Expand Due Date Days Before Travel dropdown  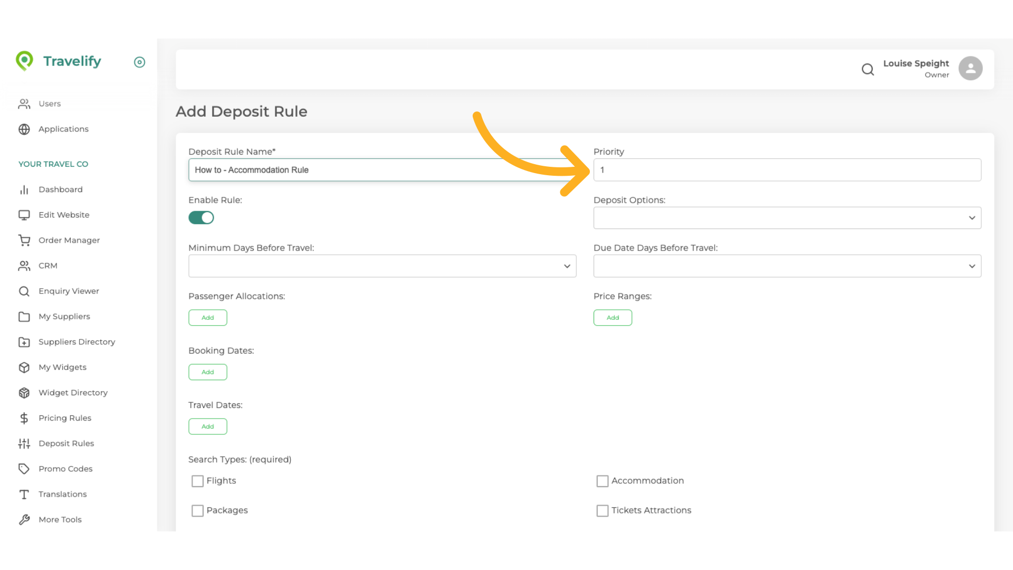[x=787, y=266]
